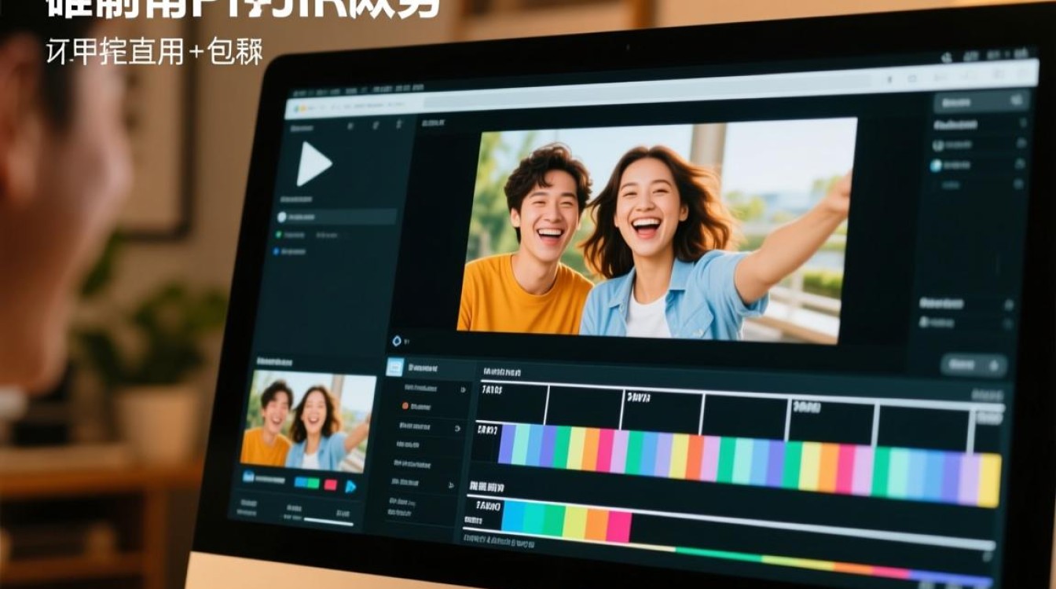
Task: Click the light blue icon heading the track list
Action: (395, 366)
